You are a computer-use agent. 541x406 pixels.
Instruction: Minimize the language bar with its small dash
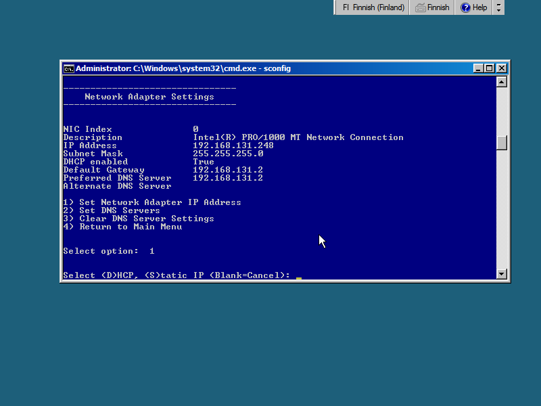[499, 4]
